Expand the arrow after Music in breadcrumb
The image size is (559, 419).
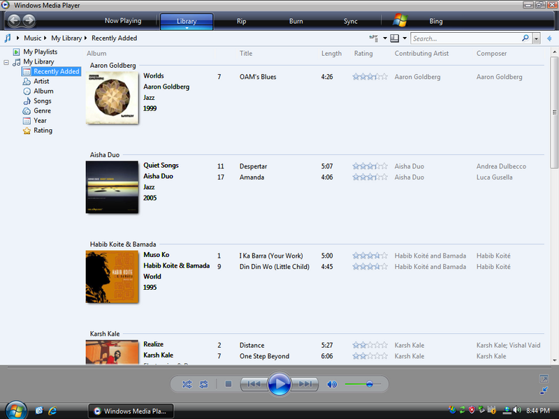45,38
